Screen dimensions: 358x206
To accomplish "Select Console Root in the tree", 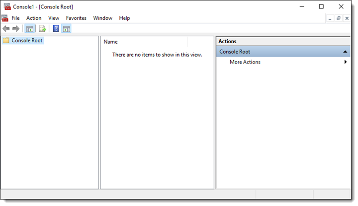I will 27,40.
